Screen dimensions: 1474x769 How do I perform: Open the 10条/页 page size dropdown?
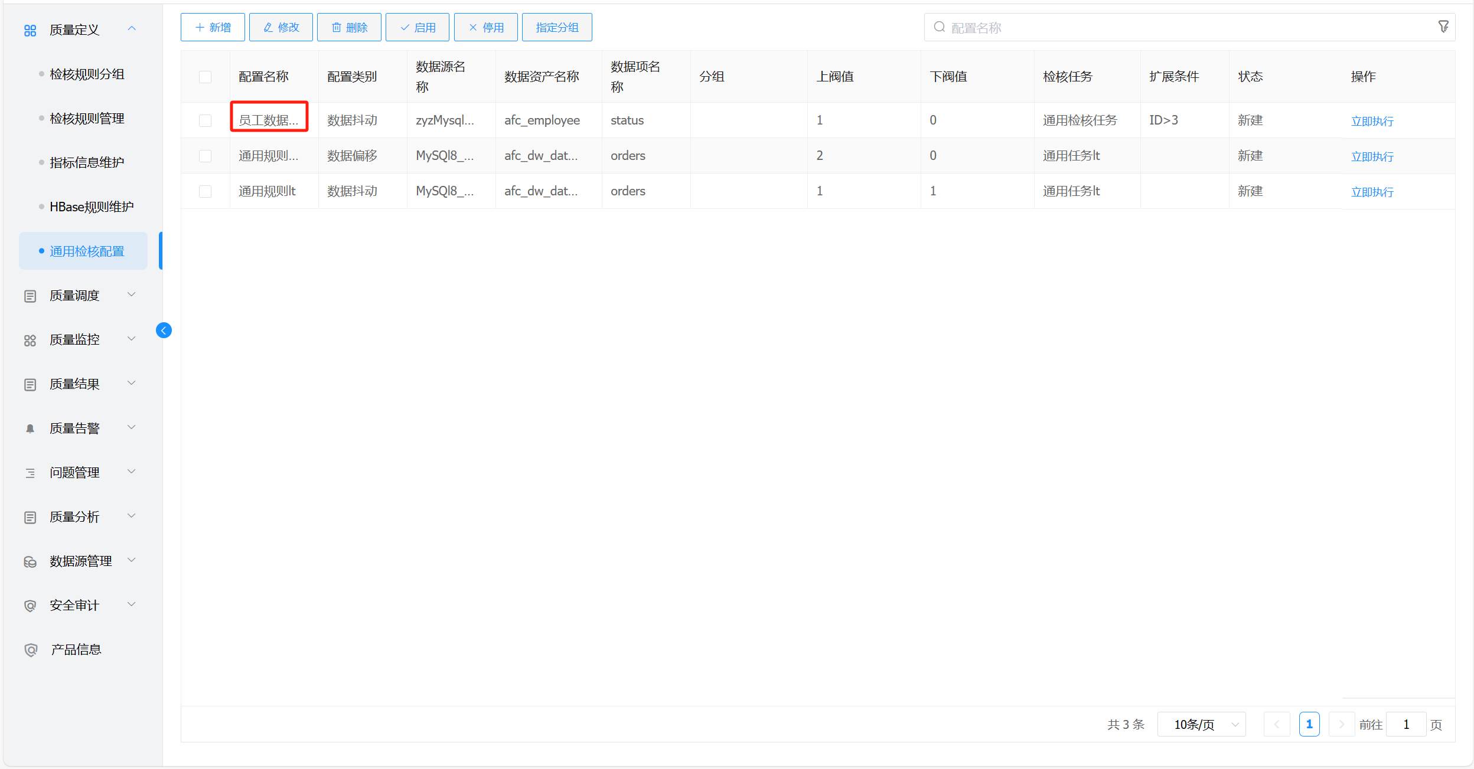(1202, 724)
